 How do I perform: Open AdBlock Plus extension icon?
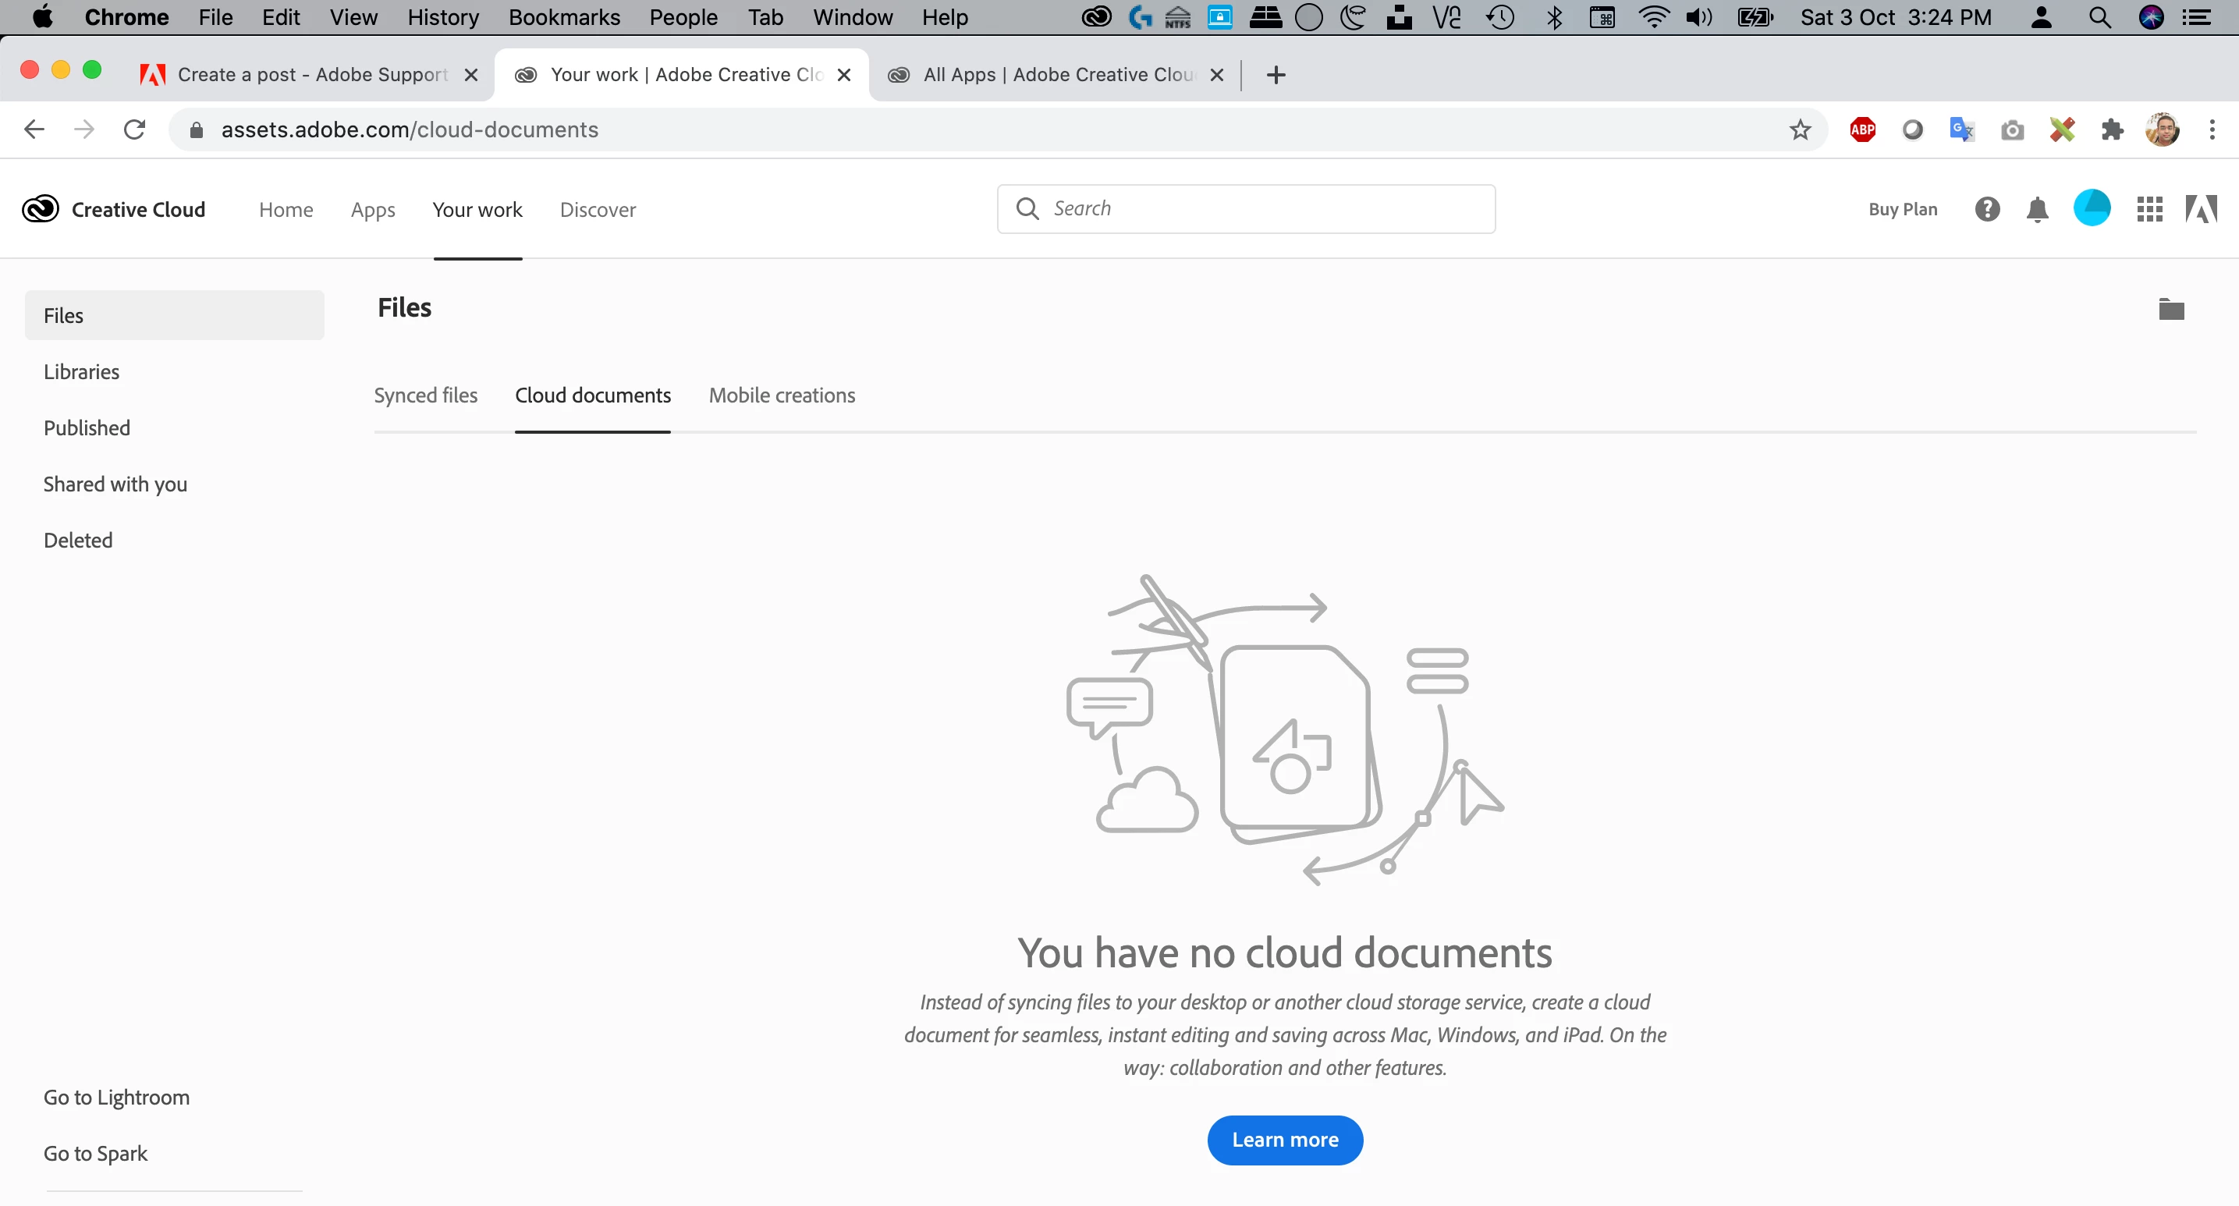point(1861,130)
